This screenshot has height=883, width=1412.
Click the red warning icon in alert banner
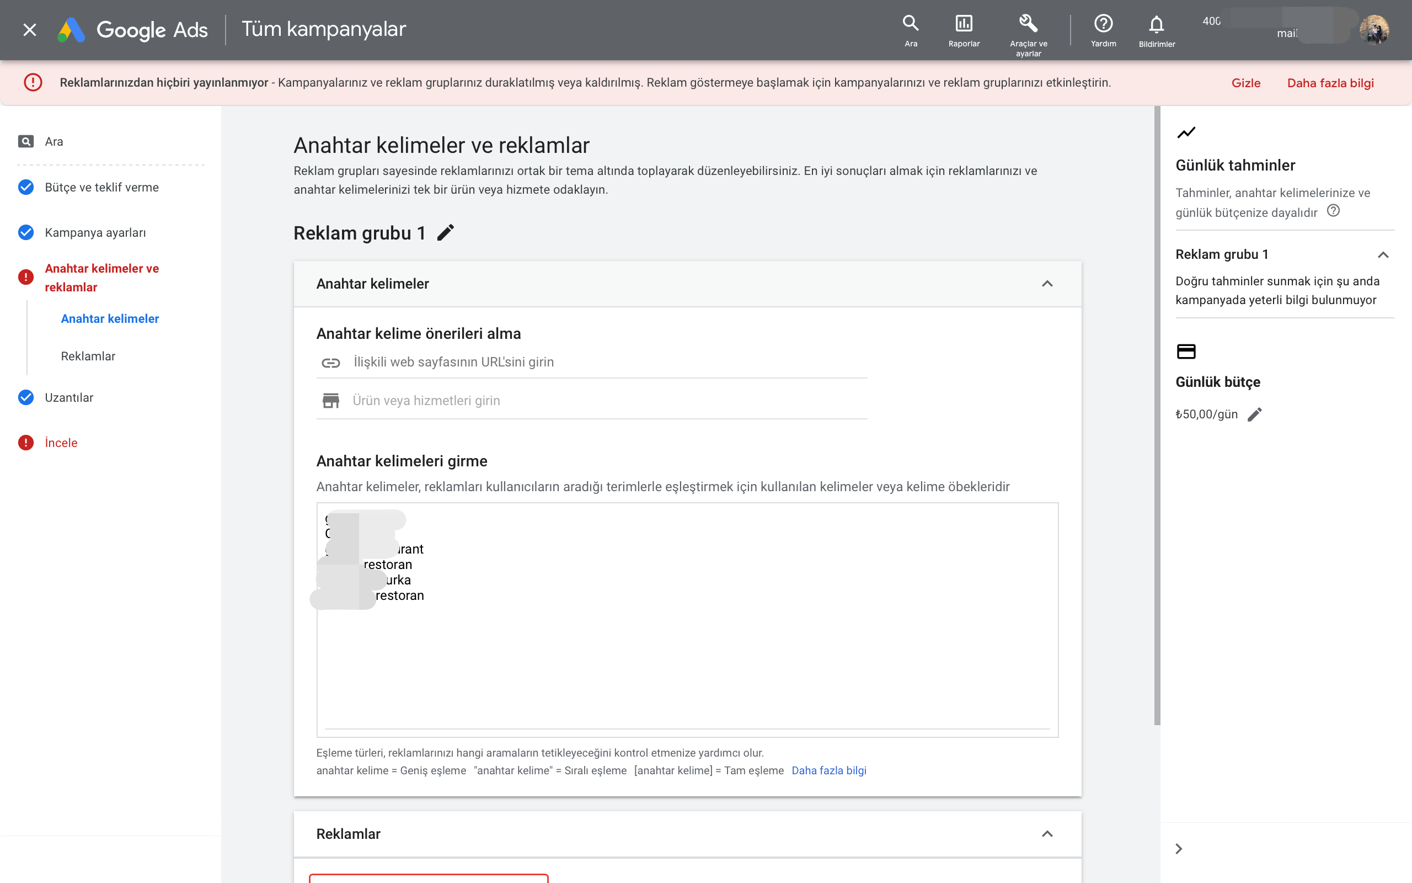point(33,82)
